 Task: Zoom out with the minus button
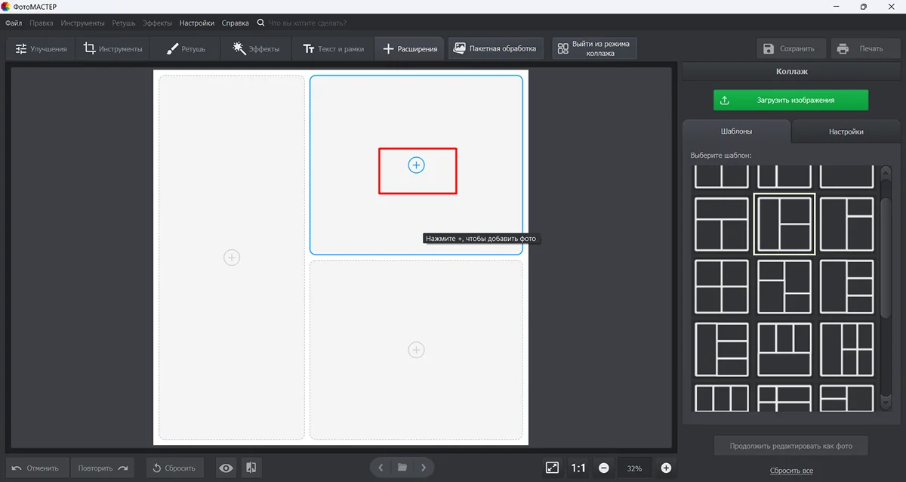pyautogui.click(x=604, y=468)
